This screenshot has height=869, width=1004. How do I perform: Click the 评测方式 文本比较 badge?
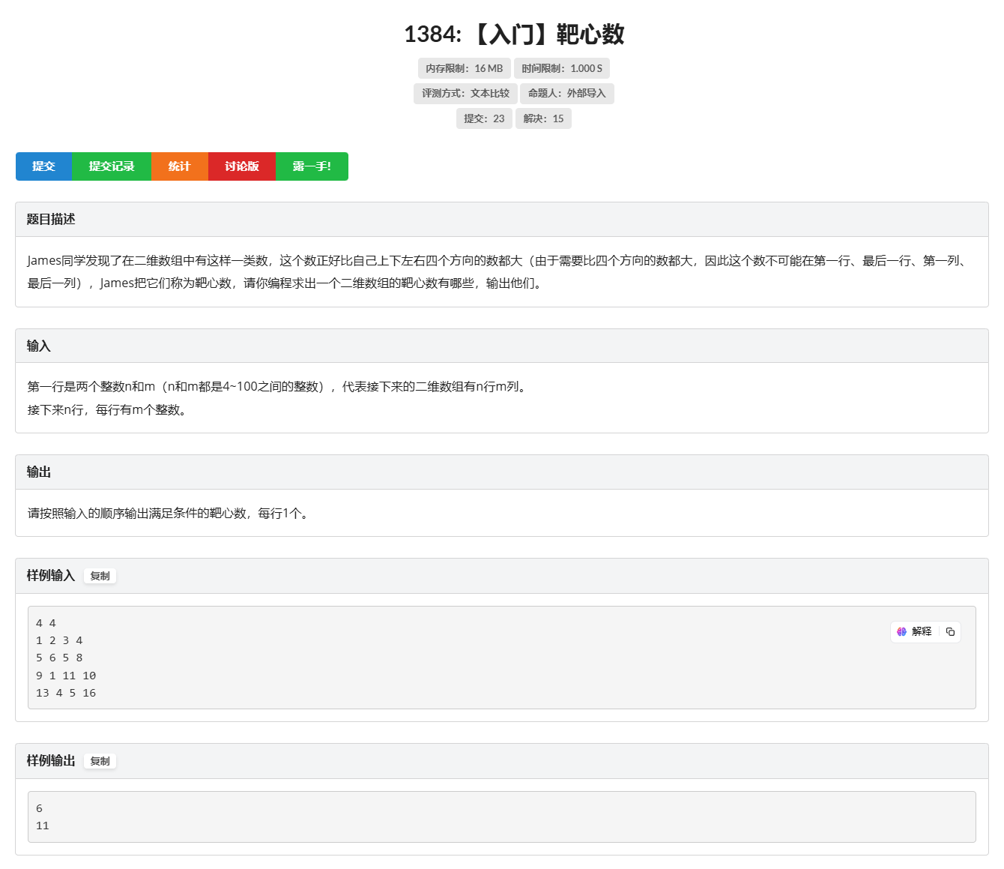465,94
